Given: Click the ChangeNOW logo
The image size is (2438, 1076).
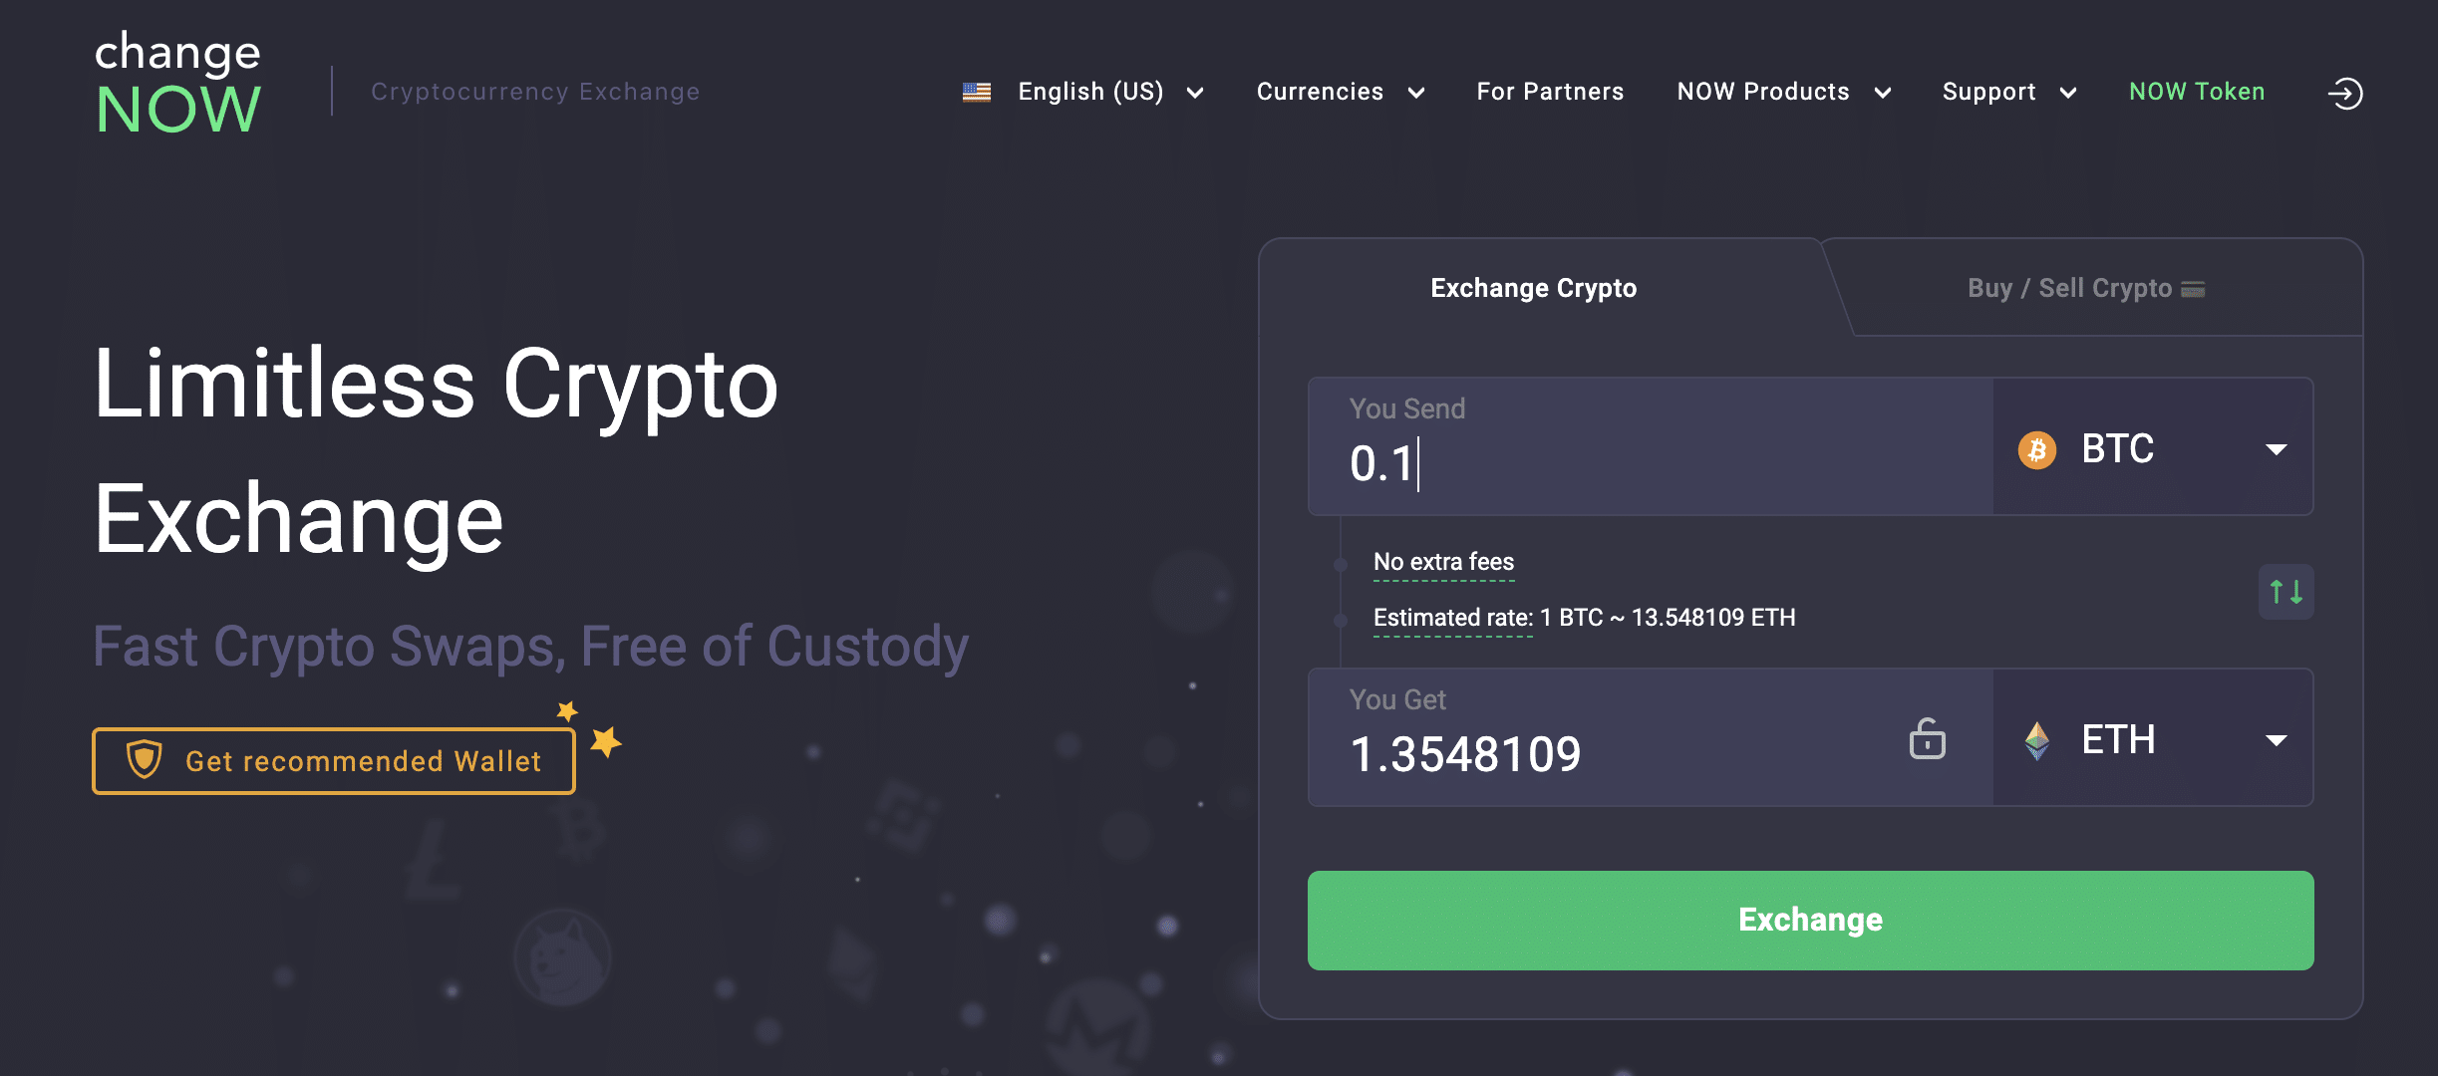Looking at the screenshot, I should (x=178, y=83).
